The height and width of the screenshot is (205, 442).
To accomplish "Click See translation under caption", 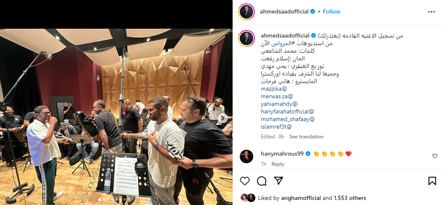I will coord(306,137).
